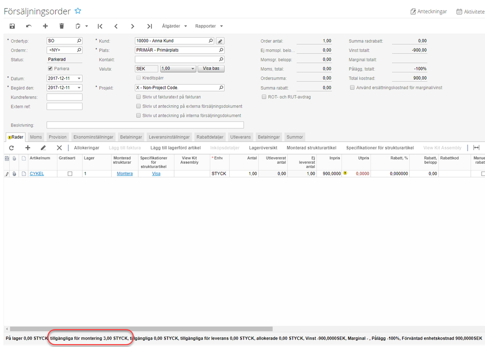Click the Beskrivning input field
The image size is (485, 347).
(145, 125)
